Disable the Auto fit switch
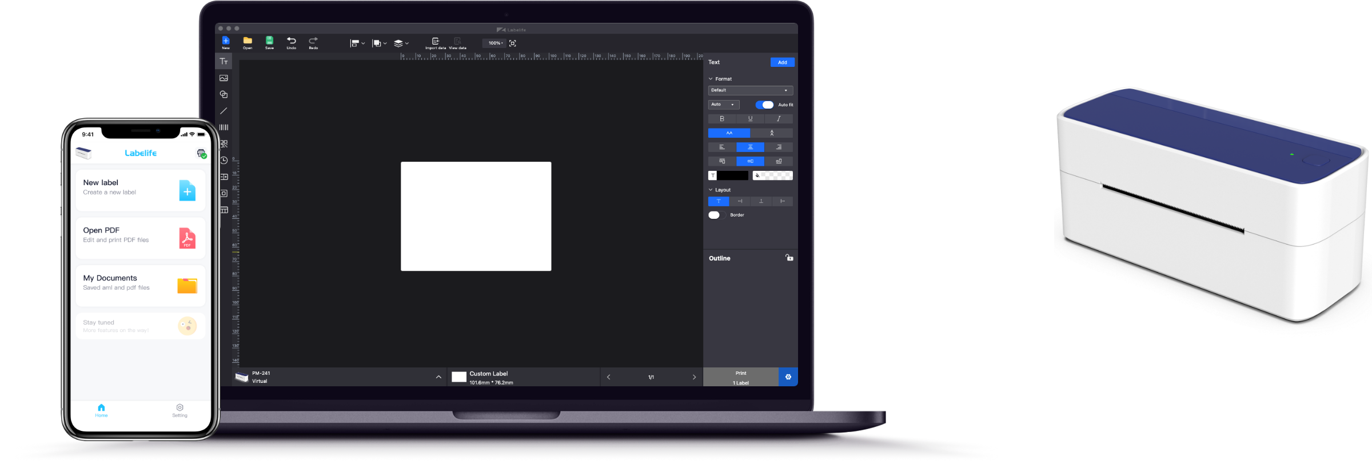1372x464 pixels. [x=764, y=105]
